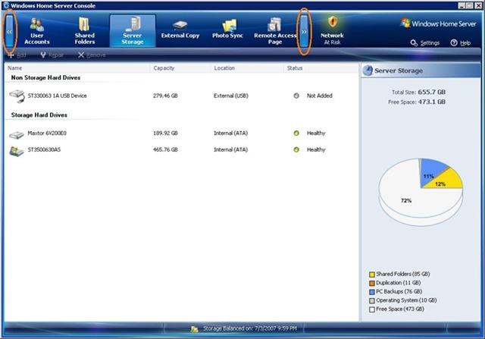Click the console title bar icon
The image size is (485, 339).
pos(6,5)
